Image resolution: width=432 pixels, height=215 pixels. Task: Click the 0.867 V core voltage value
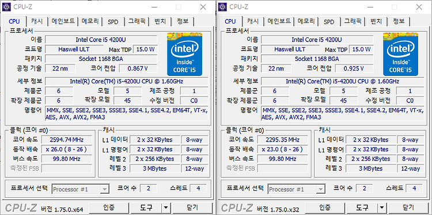pos(138,68)
